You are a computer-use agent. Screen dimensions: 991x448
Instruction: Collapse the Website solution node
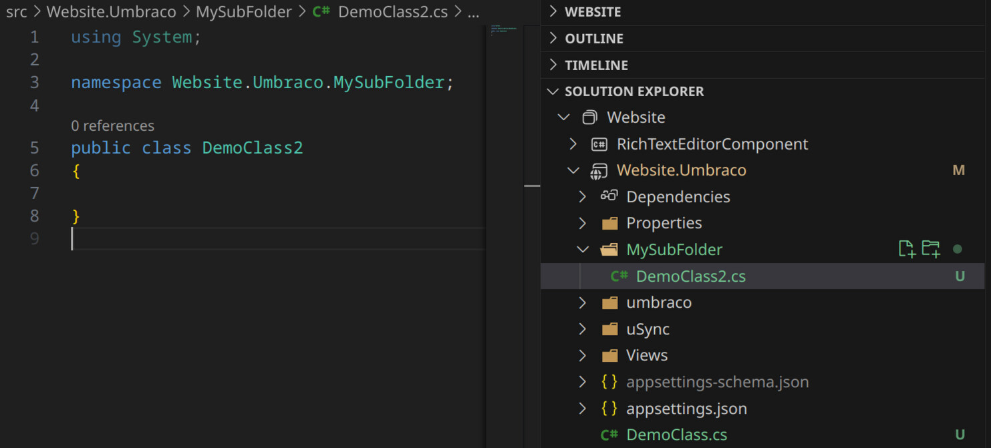pyautogui.click(x=564, y=117)
